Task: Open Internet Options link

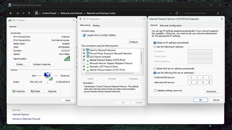Action: pos(21,114)
